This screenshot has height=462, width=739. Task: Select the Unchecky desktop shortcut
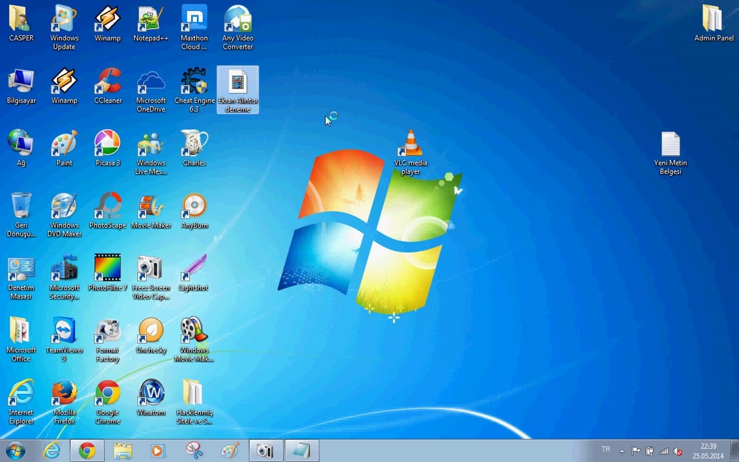(x=151, y=335)
